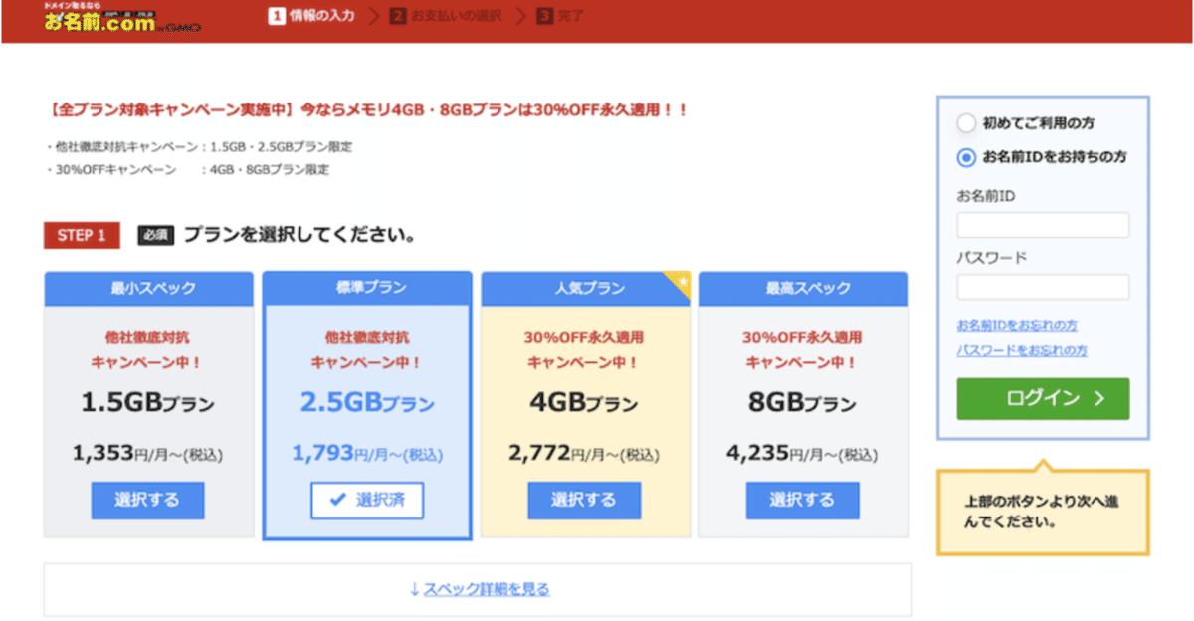
Task: Click the STEP 1 red label
Action: pos(81,235)
